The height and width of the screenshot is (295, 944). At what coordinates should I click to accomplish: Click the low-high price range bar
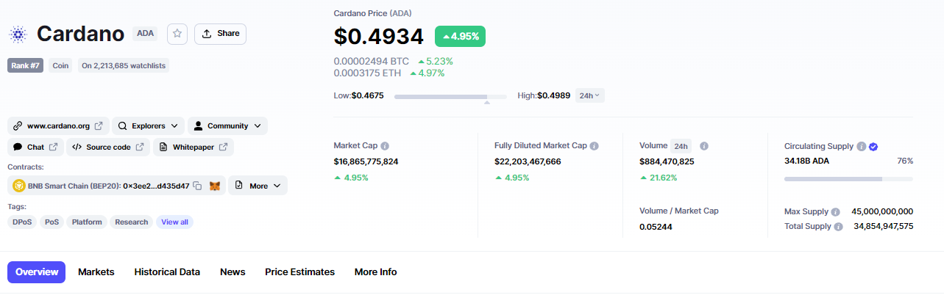point(450,96)
